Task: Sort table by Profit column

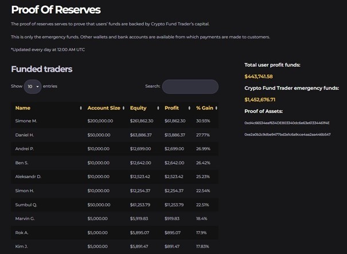Action: point(171,108)
